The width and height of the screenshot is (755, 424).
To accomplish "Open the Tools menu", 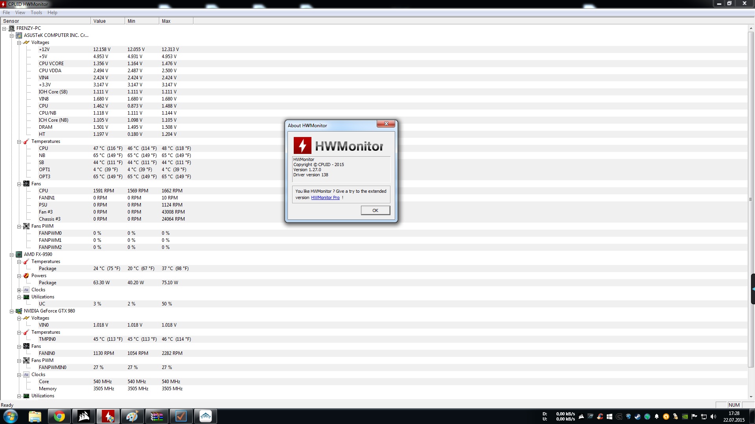I will pyautogui.click(x=36, y=13).
